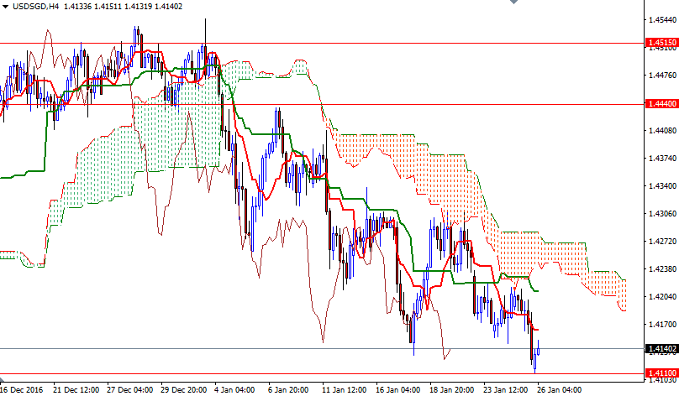Click the 23 Jan 12:00 time label
Viewport: 679px width, 396px height.
506,390
